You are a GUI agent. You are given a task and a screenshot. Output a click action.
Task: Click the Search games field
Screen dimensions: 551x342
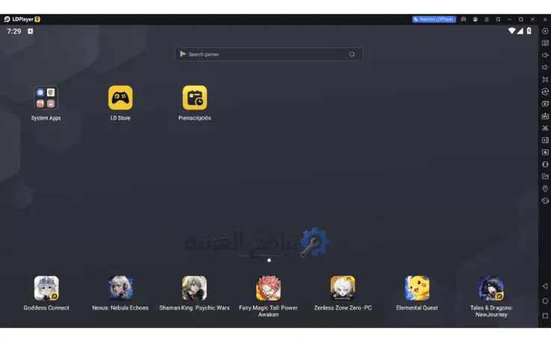269,54
